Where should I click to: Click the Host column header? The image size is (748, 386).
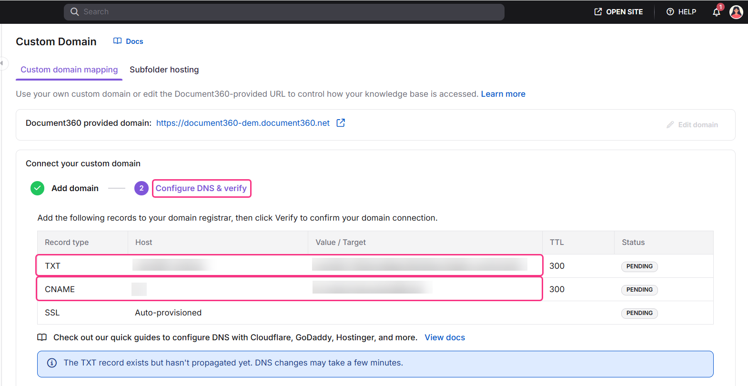click(x=144, y=242)
